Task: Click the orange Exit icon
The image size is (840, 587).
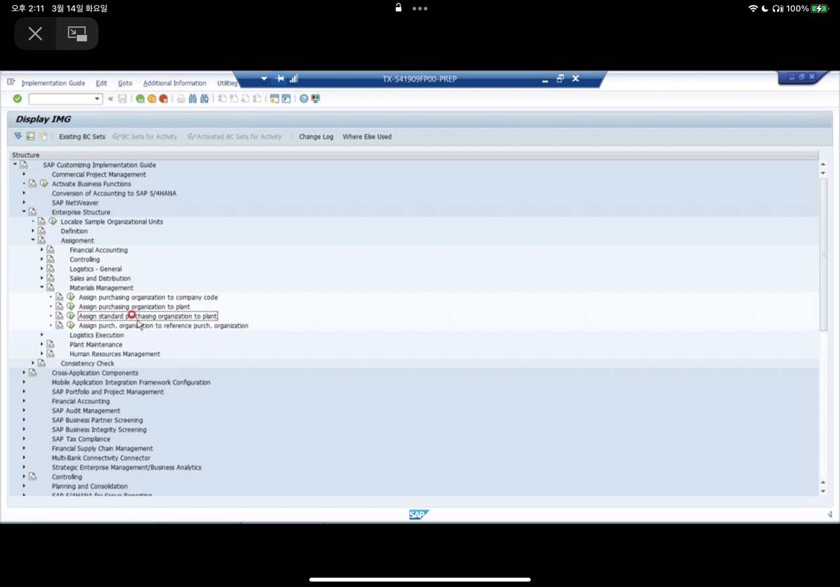Action: pyautogui.click(x=152, y=98)
